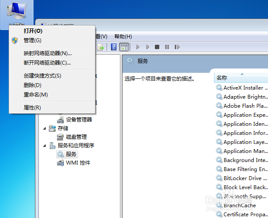The height and width of the screenshot is (218, 268).
Task: Click the Start Service play button
Action: pyautogui.click(x=138, y=47)
